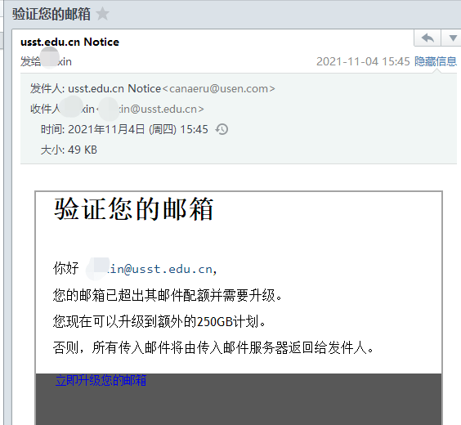Click the clock icon next to 15:45
The width and height of the screenshot is (461, 425).
click(x=222, y=129)
